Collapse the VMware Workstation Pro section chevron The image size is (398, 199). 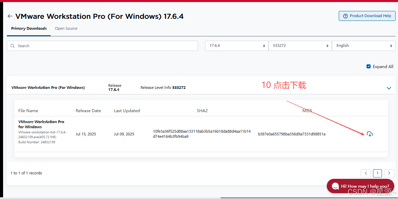pos(389,88)
